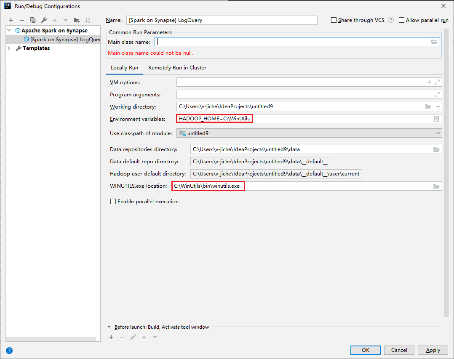Image resolution: width=454 pixels, height=359 pixels.
Task: Expand the Templates tree node
Action: pyautogui.click(x=9, y=48)
